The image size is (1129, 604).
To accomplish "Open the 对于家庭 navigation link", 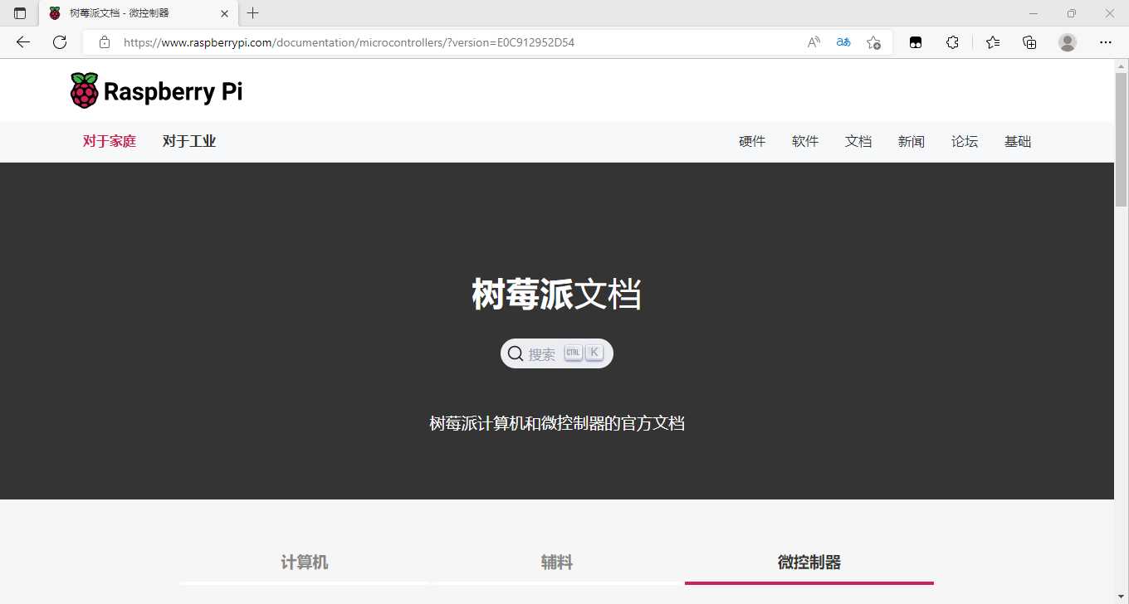I will [x=110, y=142].
